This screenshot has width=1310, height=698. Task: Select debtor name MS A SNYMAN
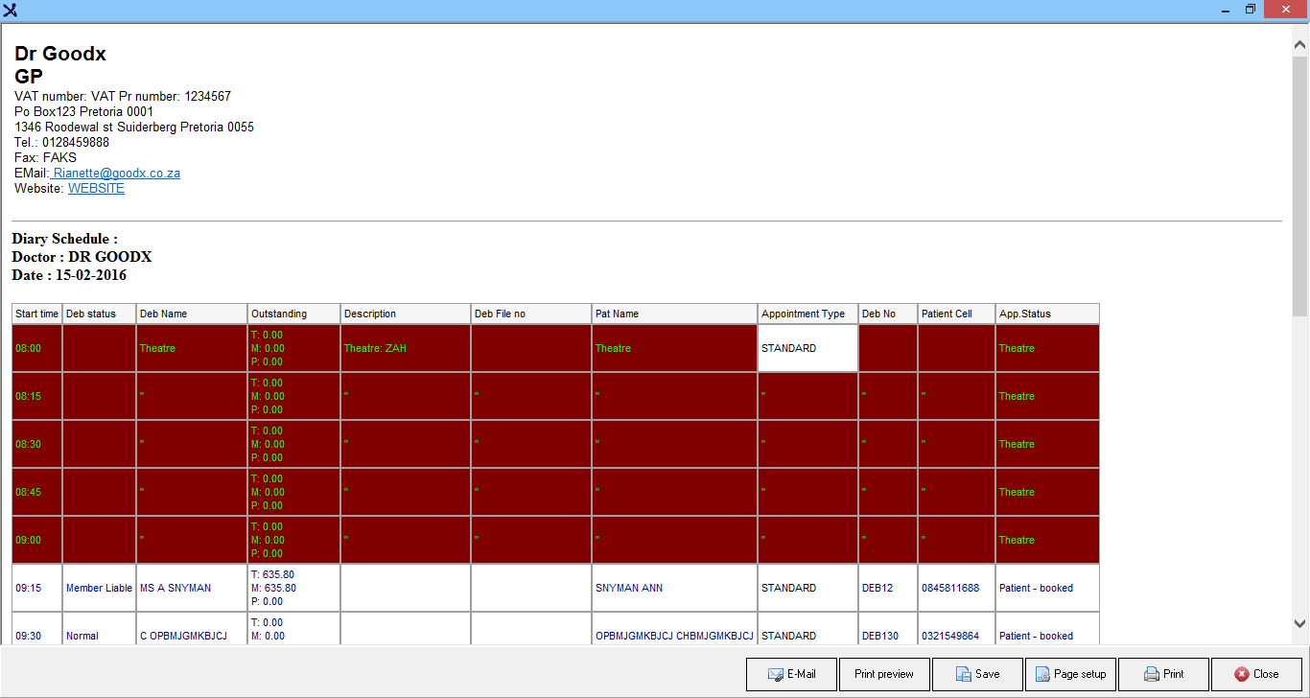175,588
